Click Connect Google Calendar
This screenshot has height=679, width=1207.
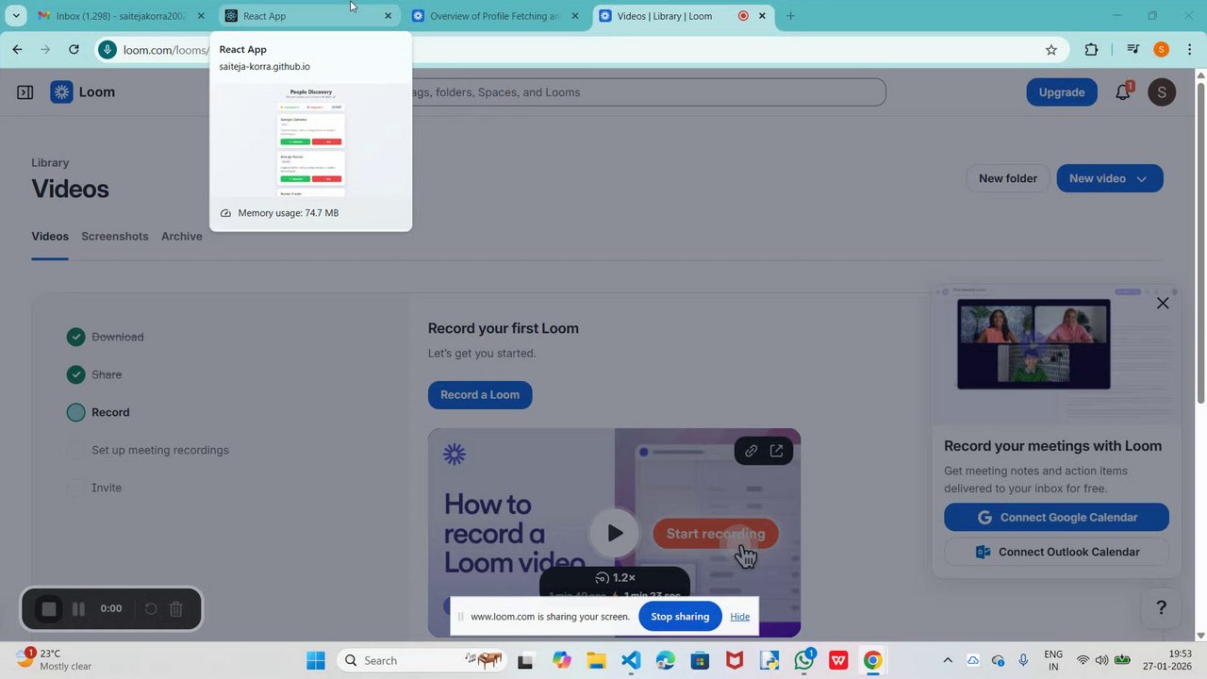coord(1056,517)
